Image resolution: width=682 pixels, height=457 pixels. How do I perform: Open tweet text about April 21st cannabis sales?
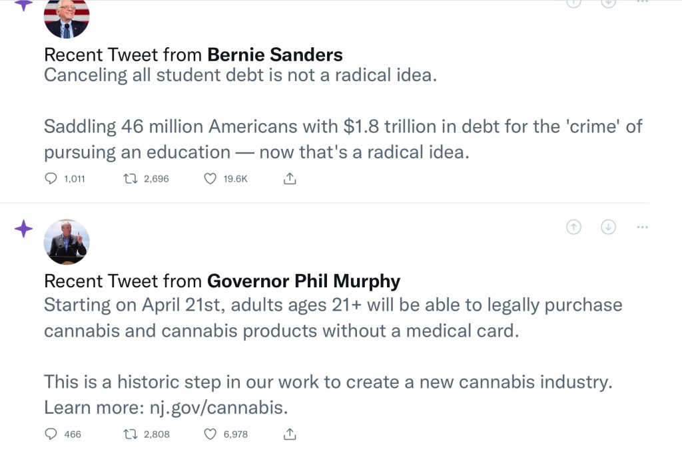tap(332, 305)
